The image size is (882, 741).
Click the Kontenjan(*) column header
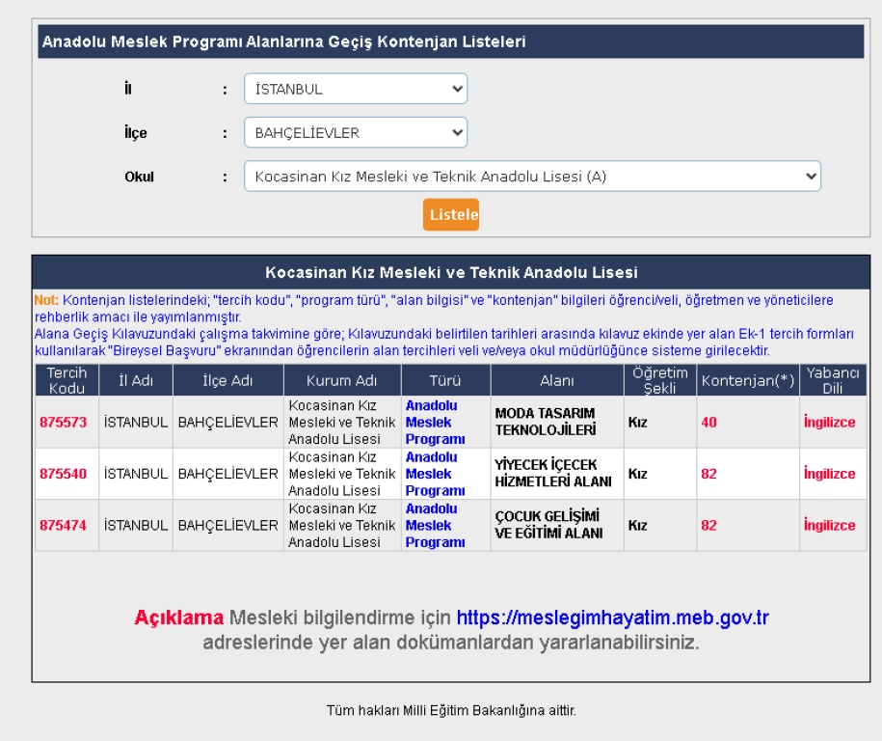[x=747, y=380]
